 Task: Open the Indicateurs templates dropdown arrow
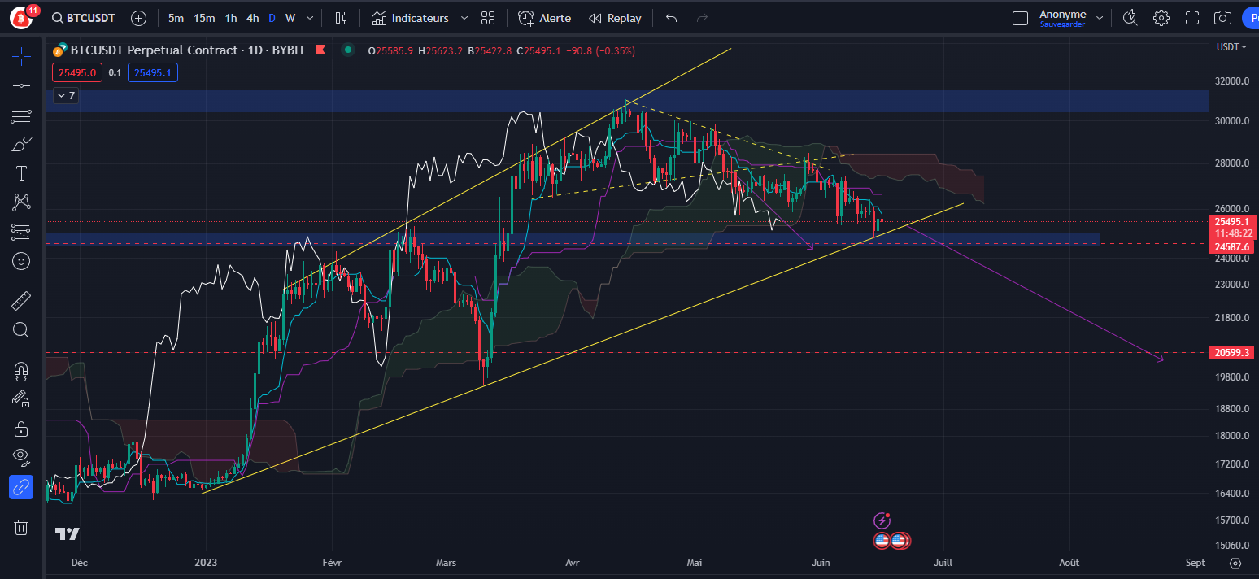[x=463, y=17]
